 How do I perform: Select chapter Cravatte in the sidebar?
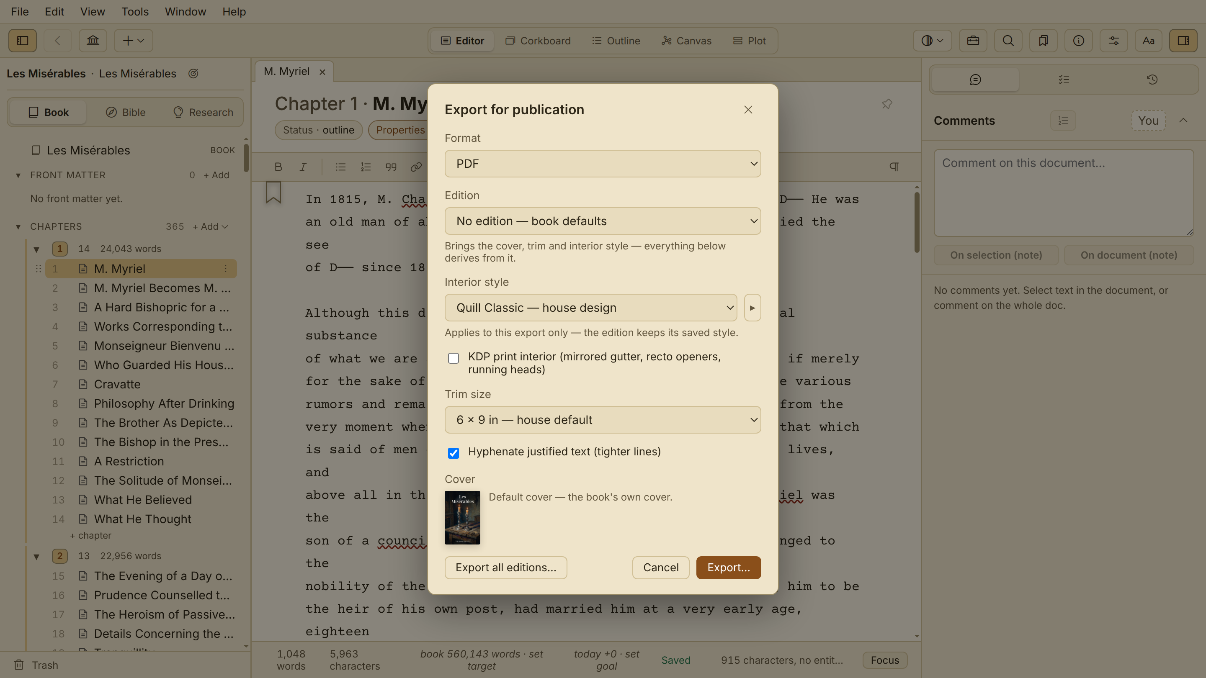point(141,384)
